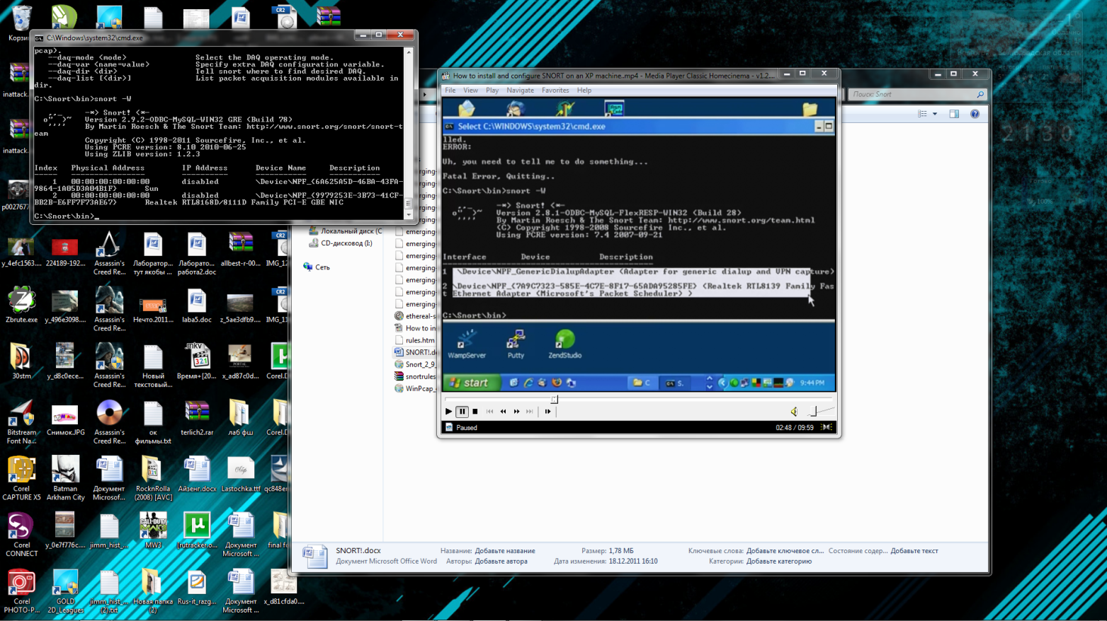Select the rules.htm file in Explorer list
Viewport: 1107px width, 621px height.
pyautogui.click(x=414, y=340)
